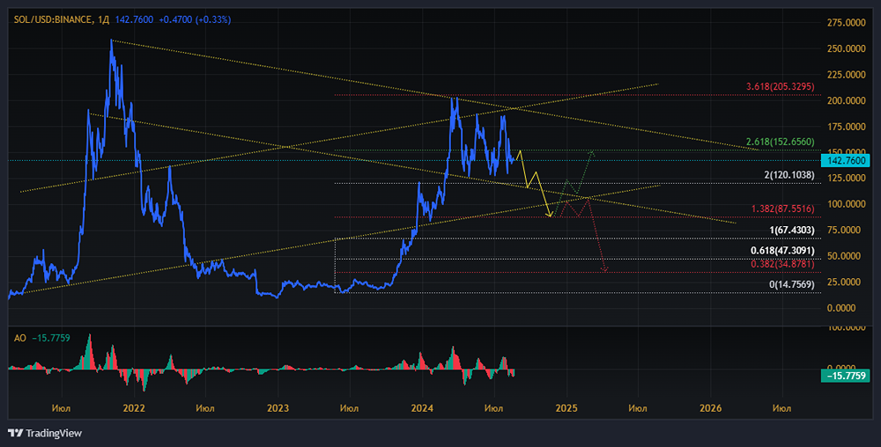Viewport: 881px width, 447px height.
Task: Click the AO indicator name label
Action: point(19,338)
